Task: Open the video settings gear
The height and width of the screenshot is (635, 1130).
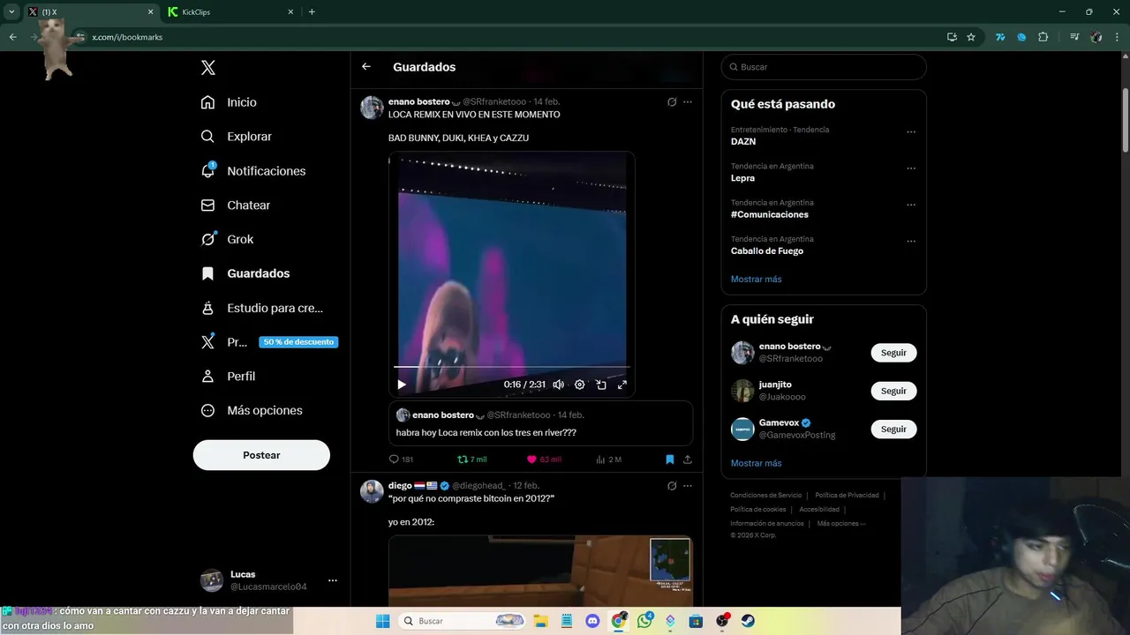Action: [580, 385]
